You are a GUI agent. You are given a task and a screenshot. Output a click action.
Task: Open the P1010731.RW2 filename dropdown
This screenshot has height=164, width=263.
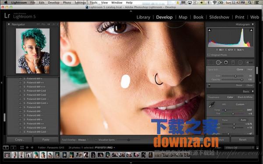tap(105, 148)
